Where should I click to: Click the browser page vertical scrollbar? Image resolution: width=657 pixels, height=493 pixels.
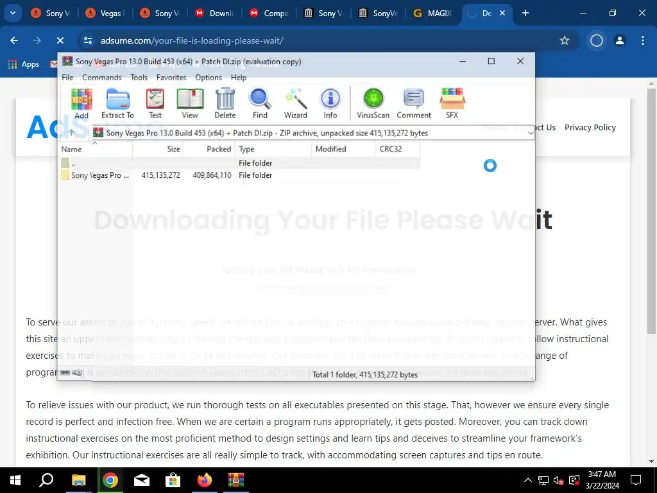(652, 210)
